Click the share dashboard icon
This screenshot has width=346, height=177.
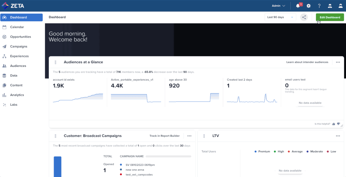tap(304, 17)
